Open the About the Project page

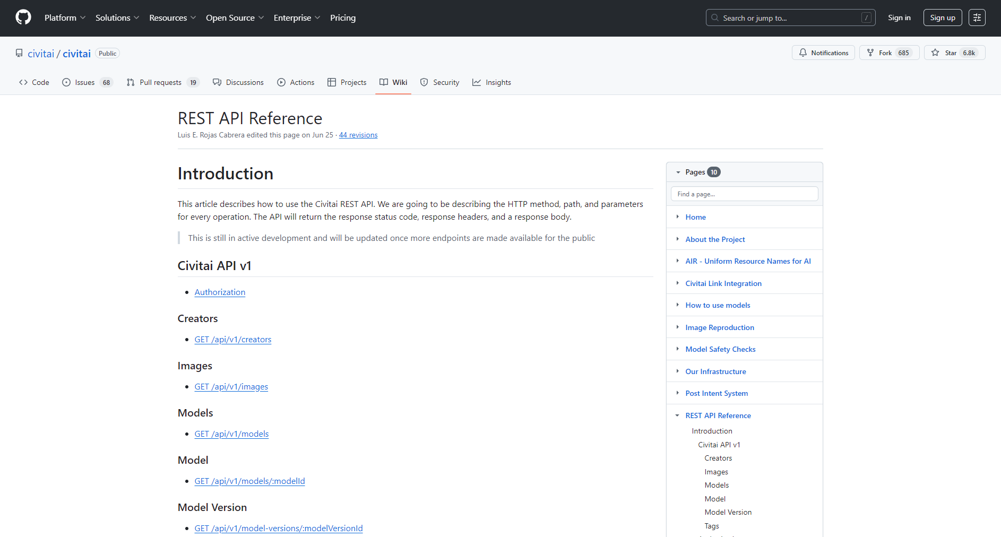click(x=715, y=239)
